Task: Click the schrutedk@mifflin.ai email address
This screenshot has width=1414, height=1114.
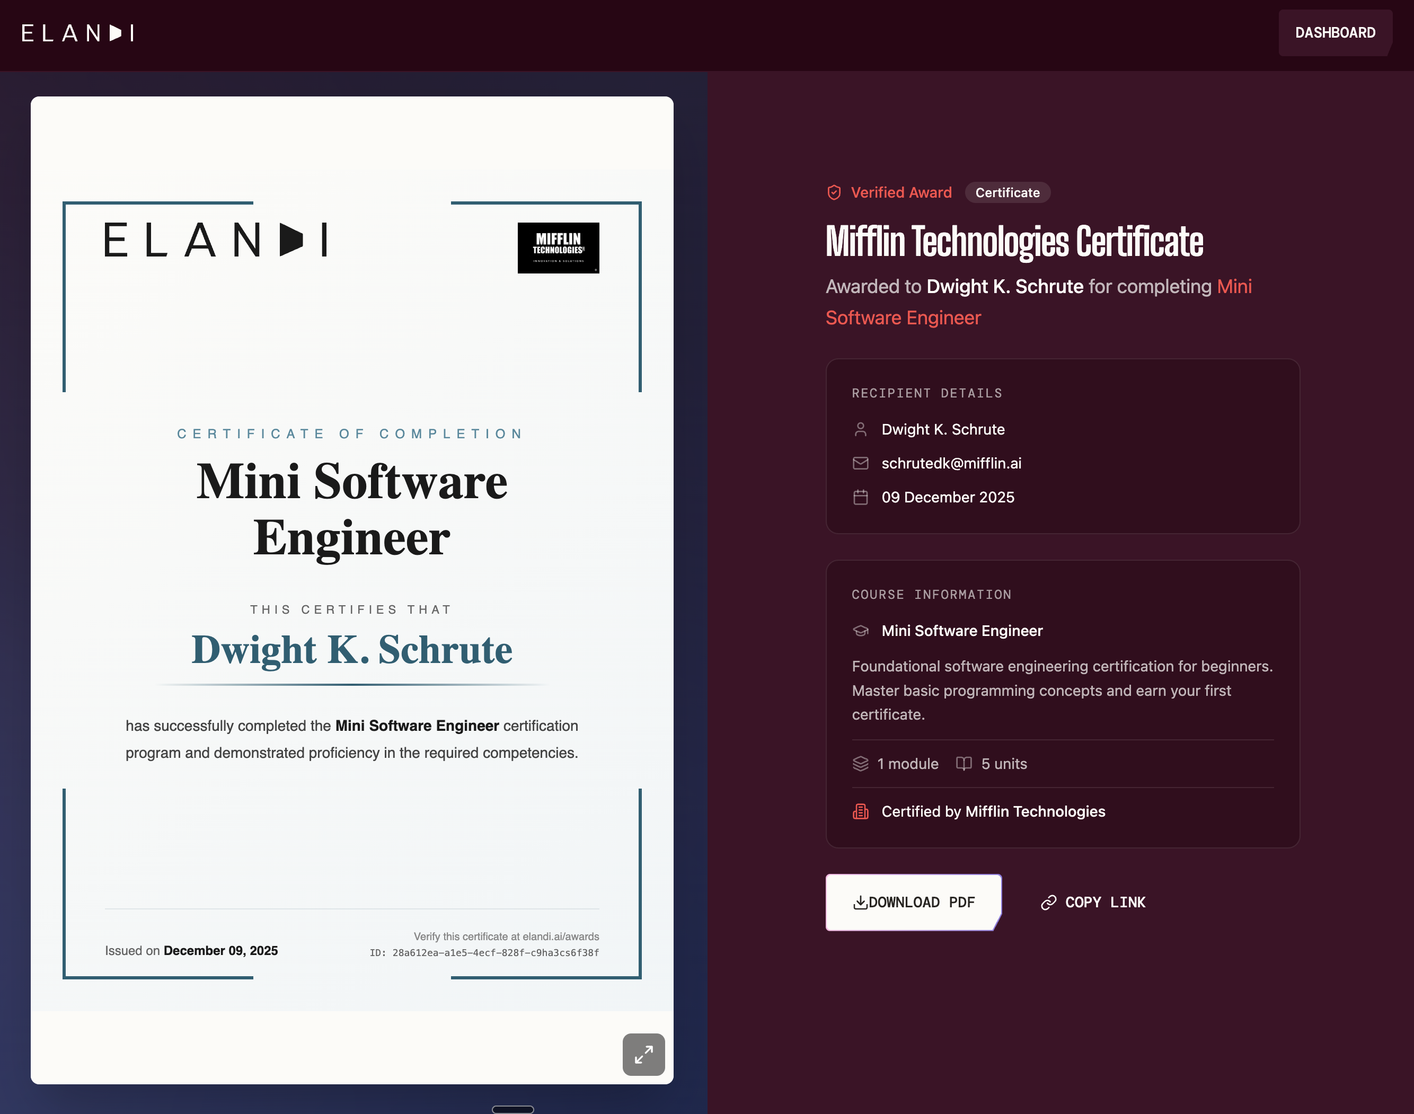Action: (951, 463)
